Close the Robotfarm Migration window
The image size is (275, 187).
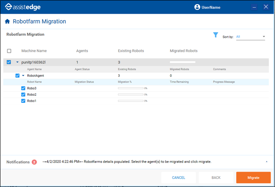[266, 7]
